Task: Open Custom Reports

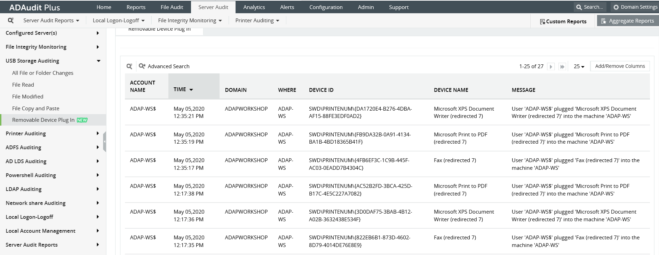Action: tap(563, 22)
